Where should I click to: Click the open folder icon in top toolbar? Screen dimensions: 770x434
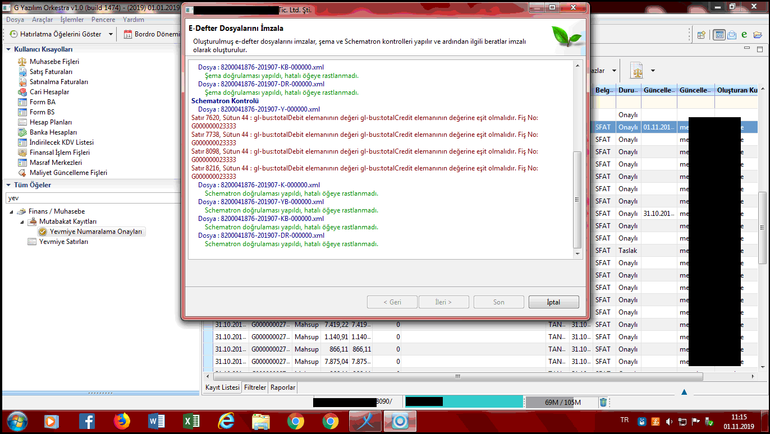tap(758, 35)
